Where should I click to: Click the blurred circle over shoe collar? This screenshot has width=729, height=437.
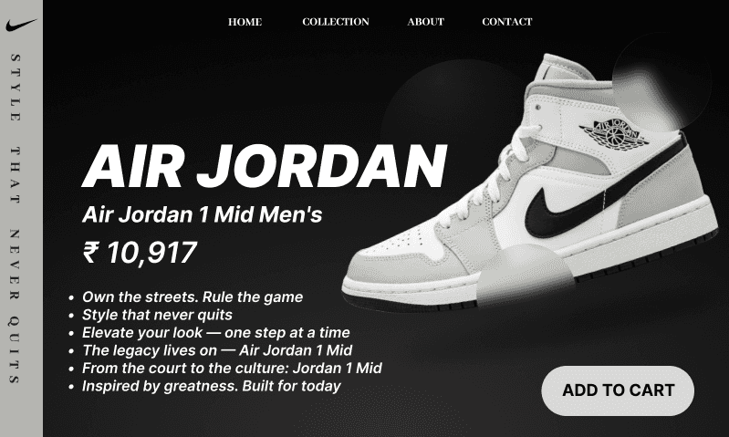[661, 83]
